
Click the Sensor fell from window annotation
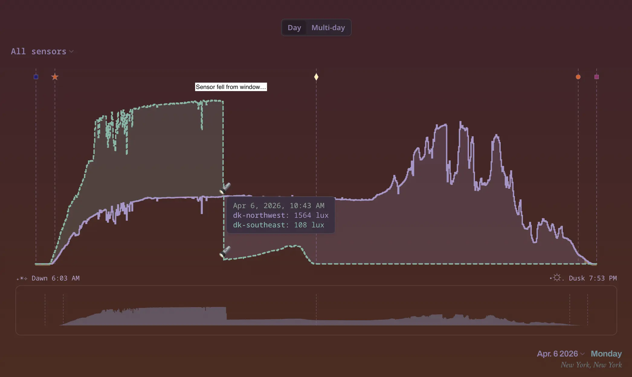231,87
